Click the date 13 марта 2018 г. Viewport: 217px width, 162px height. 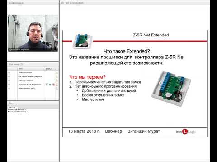pyautogui.click(x=84, y=131)
